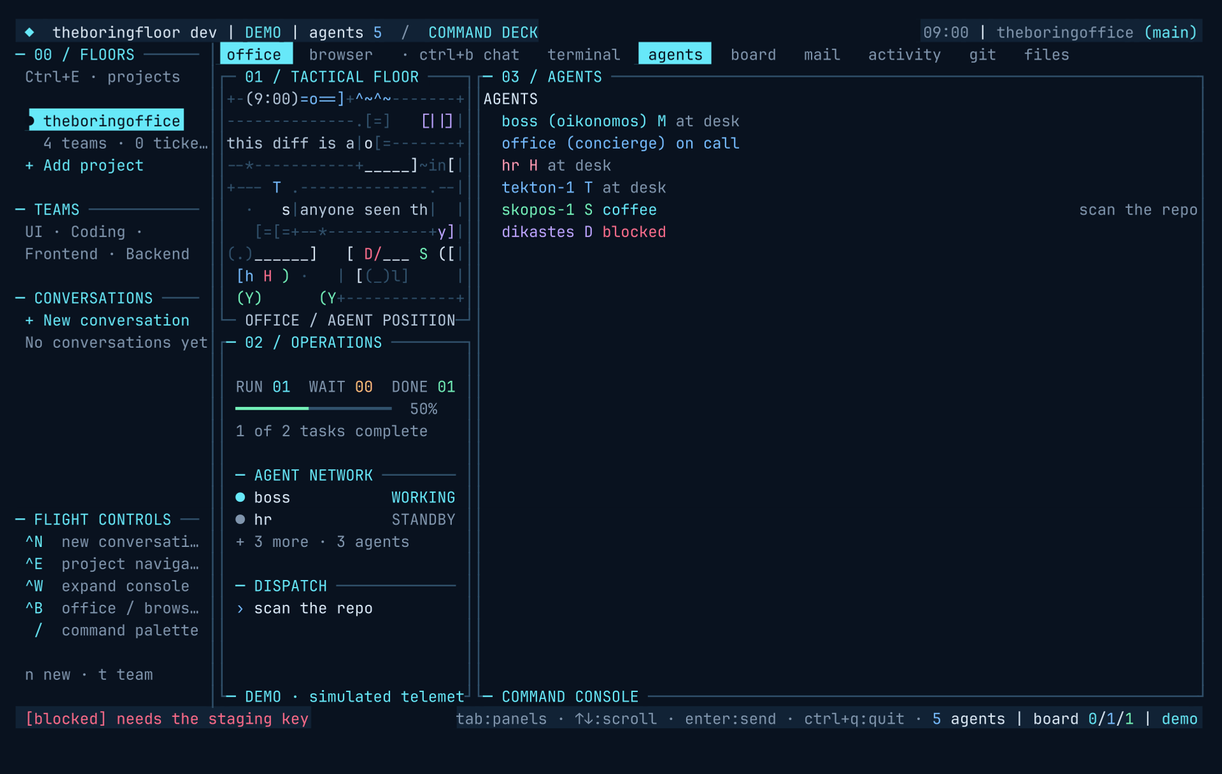The width and height of the screenshot is (1222, 774).
Task: Click the ^W expand console shortcut
Action: [107, 586]
